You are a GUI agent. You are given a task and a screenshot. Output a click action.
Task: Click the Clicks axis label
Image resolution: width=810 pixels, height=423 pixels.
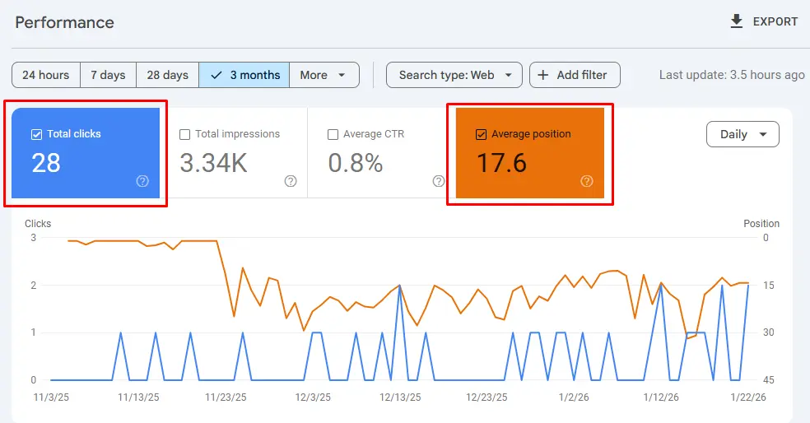coord(38,224)
